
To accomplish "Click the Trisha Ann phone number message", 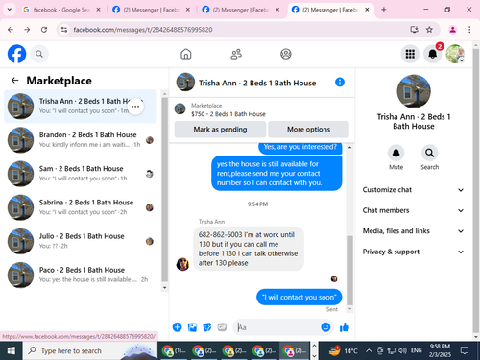I will tap(249, 249).
